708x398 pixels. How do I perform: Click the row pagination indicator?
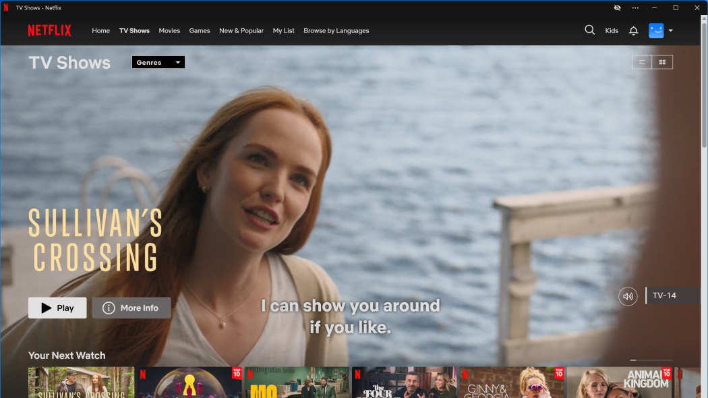pos(651,360)
